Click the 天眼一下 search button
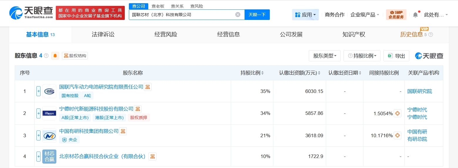458x168 pixels. click(x=257, y=15)
